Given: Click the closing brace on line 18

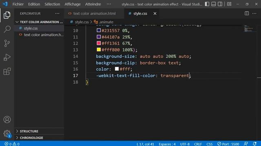Looking at the screenshot, I should pos(87,82).
